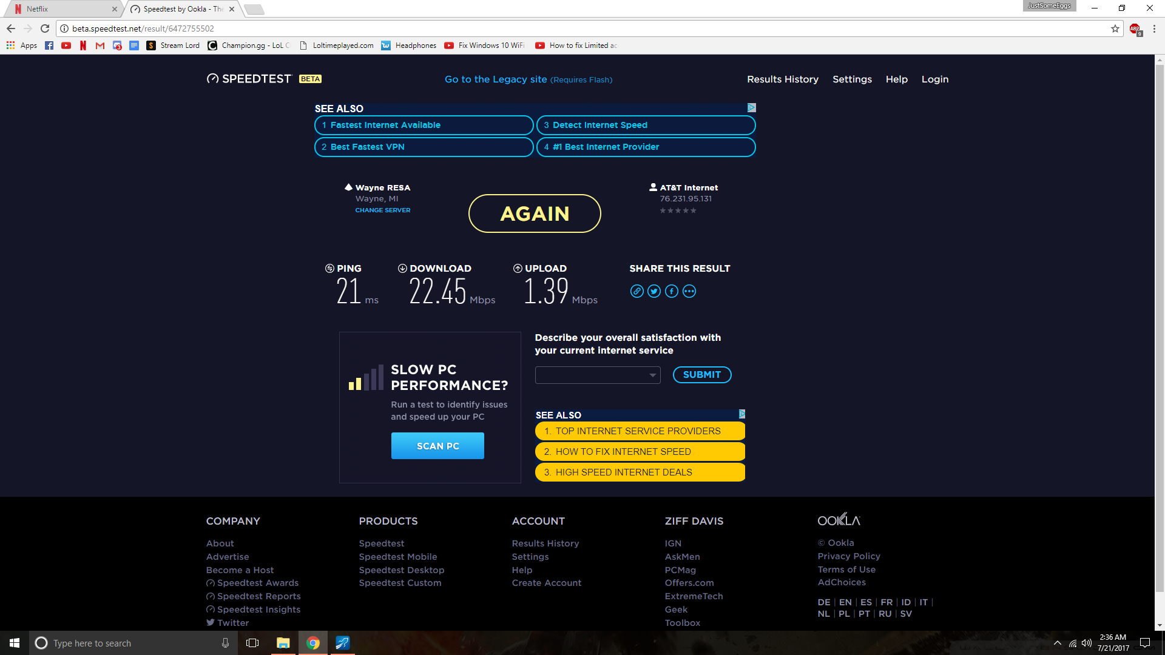This screenshot has width=1165, height=655.
Task: Open volume control in system tray
Action: tap(1087, 643)
